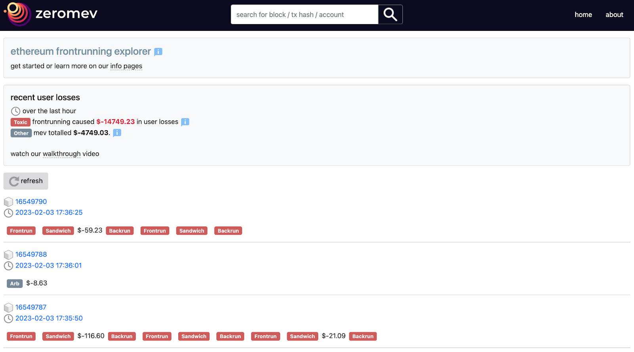This screenshot has width=634, height=352.
Task: Click Sandwich tag before $-59.23
Action: (x=58, y=231)
